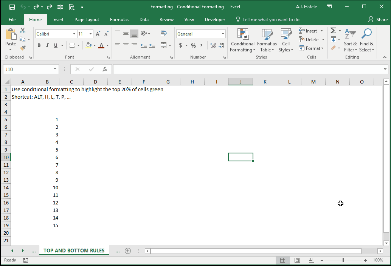Image resolution: width=391 pixels, height=266 pixels.
Task: Expand the Name Box dropdown arrow
Action: point(55,69)
